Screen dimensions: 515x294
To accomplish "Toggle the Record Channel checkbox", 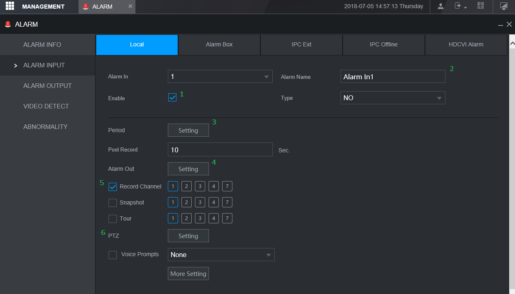I will coord(113,187).
